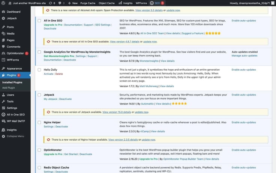This screenshot has height=173, width=276.
Task: Open the Installed Plugins submenu item
Action: pyautogui.click(x=12, y=82)
